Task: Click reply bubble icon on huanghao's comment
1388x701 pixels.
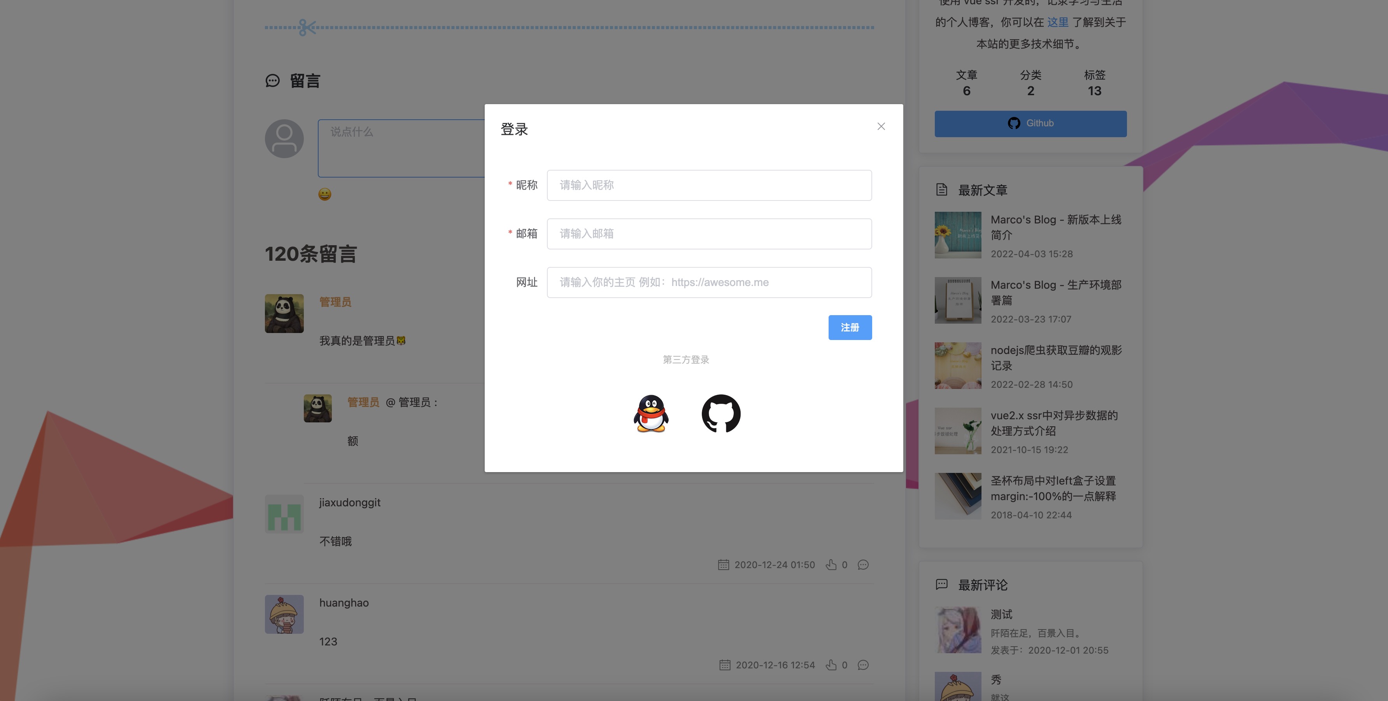Action: [x=863, y=665]
